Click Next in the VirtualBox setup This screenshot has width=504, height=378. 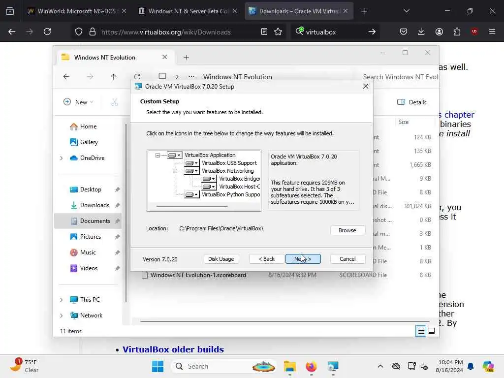(303, 259)
